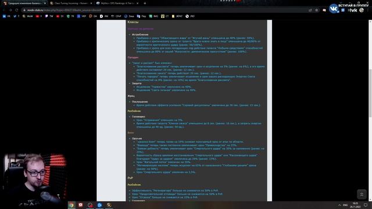Click the 'Защита' spec label
372x209 pixels.
click(137, 84)
